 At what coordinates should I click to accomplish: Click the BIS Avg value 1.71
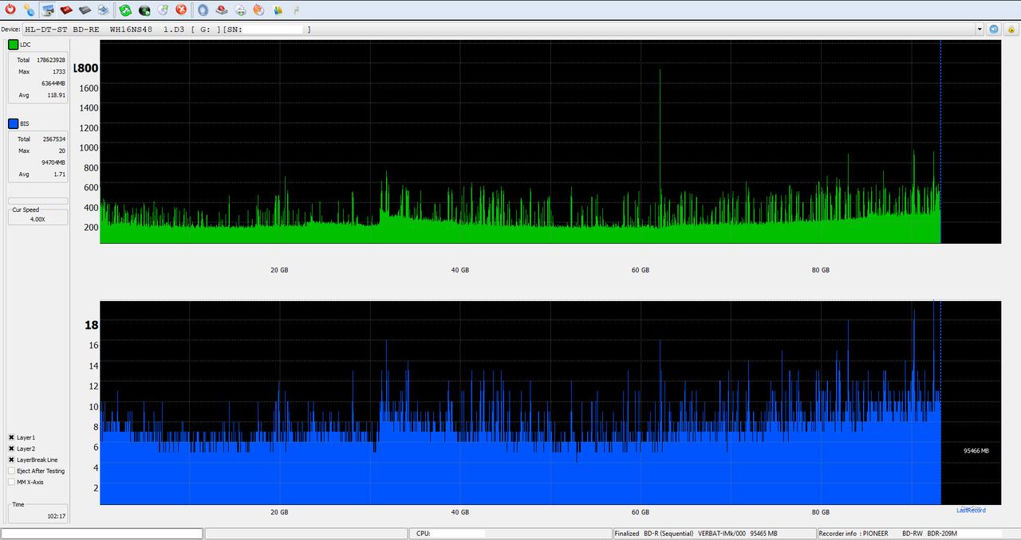[60, 174]
